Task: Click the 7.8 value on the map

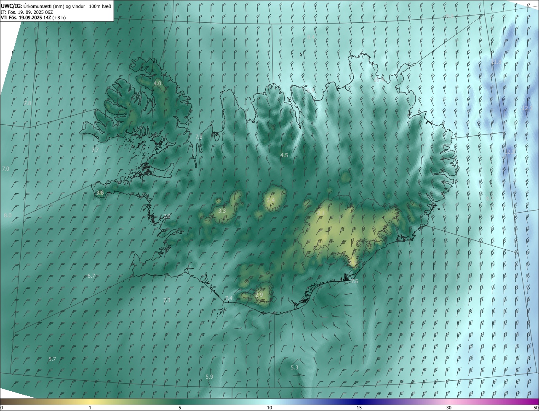Action: coord(28,103)
